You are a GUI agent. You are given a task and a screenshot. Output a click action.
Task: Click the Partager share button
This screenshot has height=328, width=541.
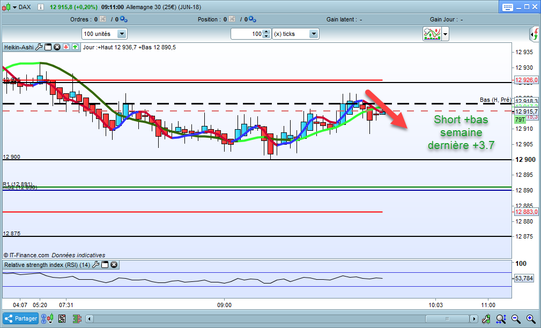point(21,318)
